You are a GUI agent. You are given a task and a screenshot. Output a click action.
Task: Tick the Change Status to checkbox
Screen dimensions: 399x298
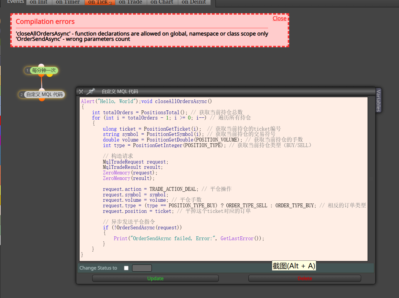click(x=126, y=268)
